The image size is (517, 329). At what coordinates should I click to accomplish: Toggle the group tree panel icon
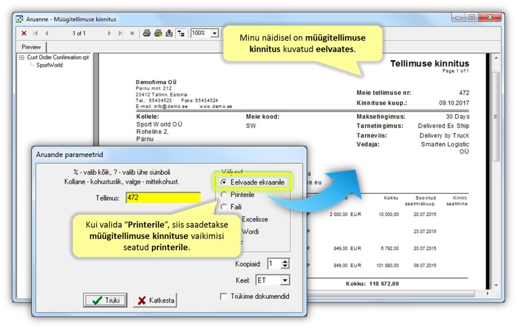coord(181,33)
